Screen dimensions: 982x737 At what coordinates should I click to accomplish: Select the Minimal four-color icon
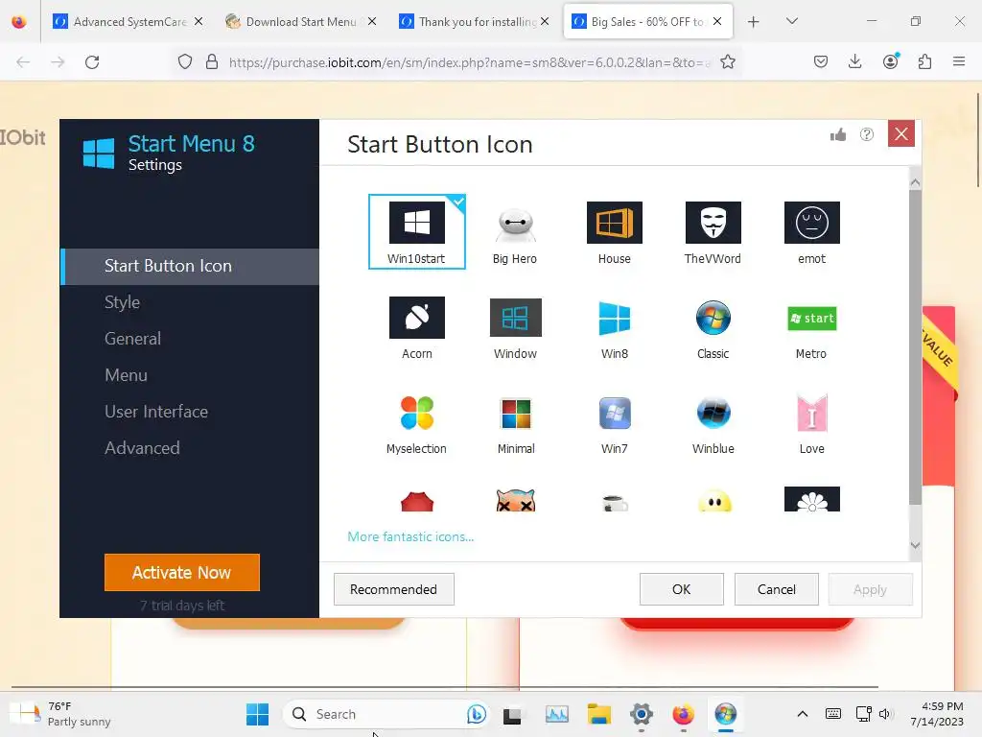coord(515,423)
